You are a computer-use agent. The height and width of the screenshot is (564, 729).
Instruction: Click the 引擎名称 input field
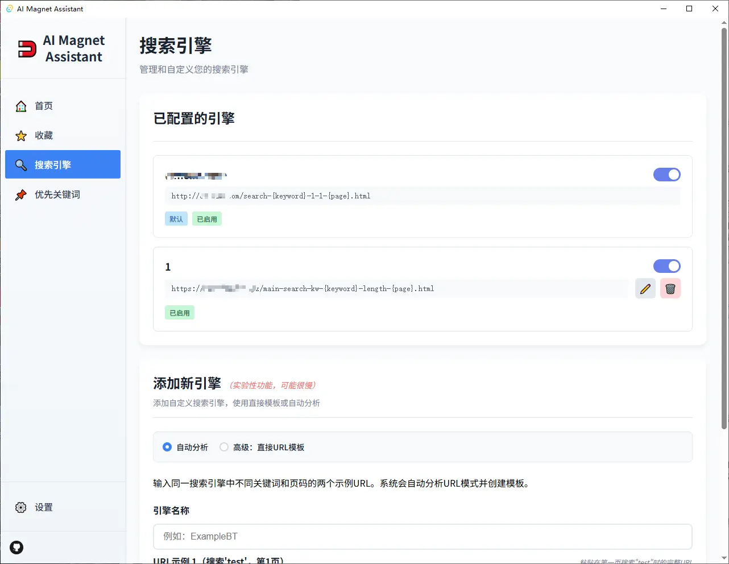point(423,536)
